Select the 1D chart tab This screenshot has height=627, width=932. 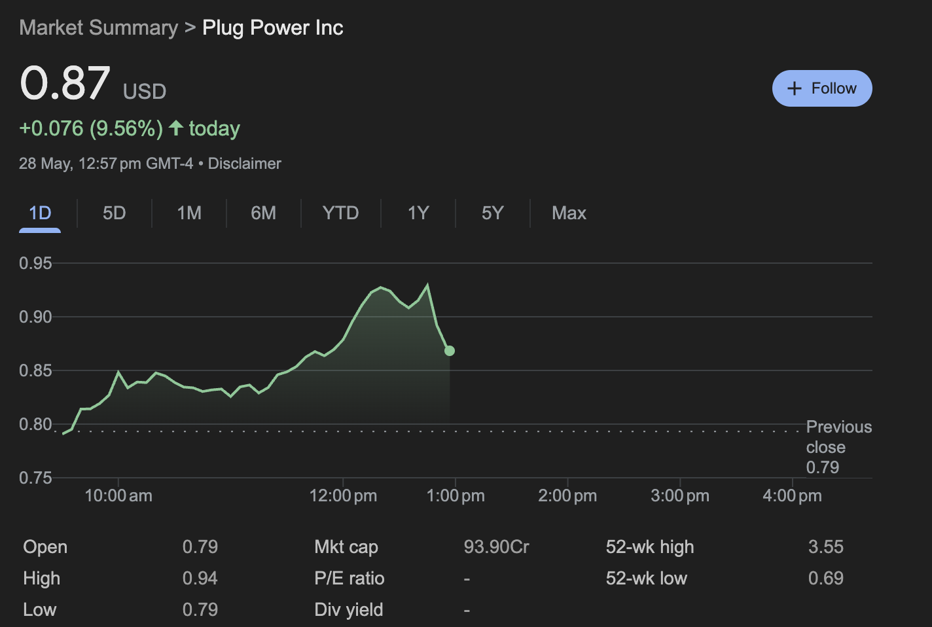40,213
